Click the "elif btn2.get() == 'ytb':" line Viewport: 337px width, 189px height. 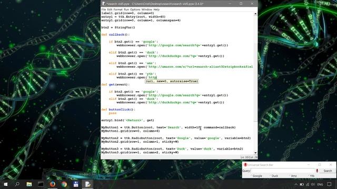132,73
